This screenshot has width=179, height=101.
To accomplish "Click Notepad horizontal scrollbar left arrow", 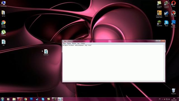I will (63, 81).
